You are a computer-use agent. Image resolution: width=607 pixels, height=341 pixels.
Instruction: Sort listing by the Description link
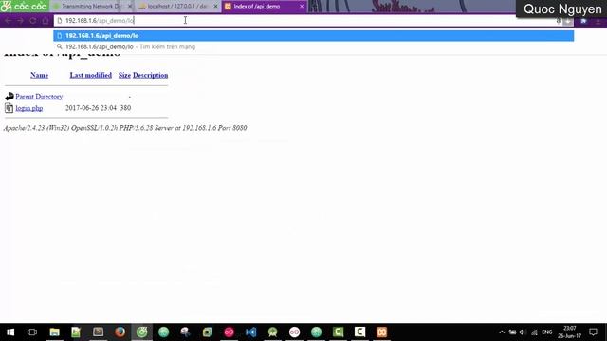[150, 75]
